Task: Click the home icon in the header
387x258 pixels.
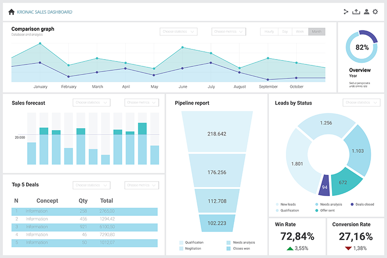Action: click(x=12, y=12)
